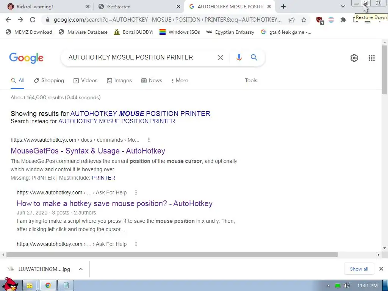
Task: Switch to the Images search tab
Action: point(119,80)
